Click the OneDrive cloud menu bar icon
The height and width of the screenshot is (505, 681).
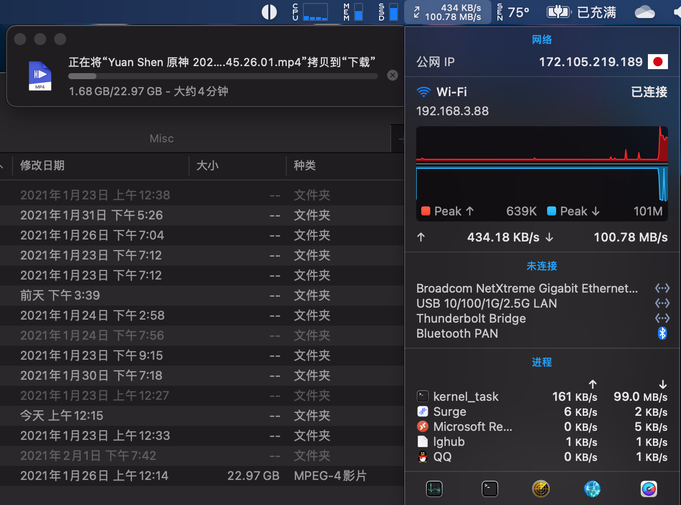click(644, 12)
